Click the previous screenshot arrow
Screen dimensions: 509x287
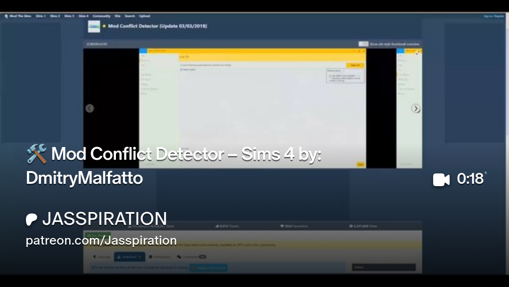[x=90, y=108]
